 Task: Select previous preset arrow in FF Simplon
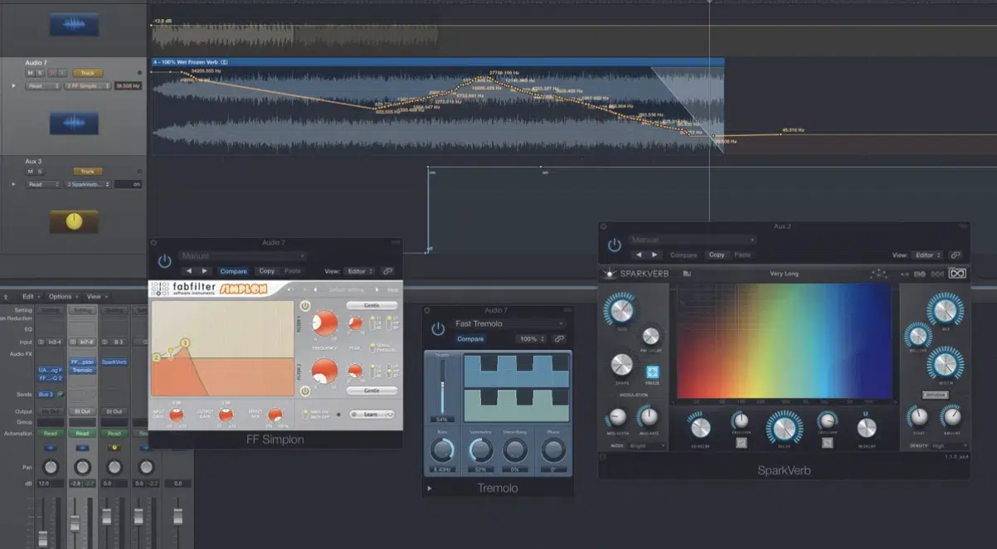(188, 271)
